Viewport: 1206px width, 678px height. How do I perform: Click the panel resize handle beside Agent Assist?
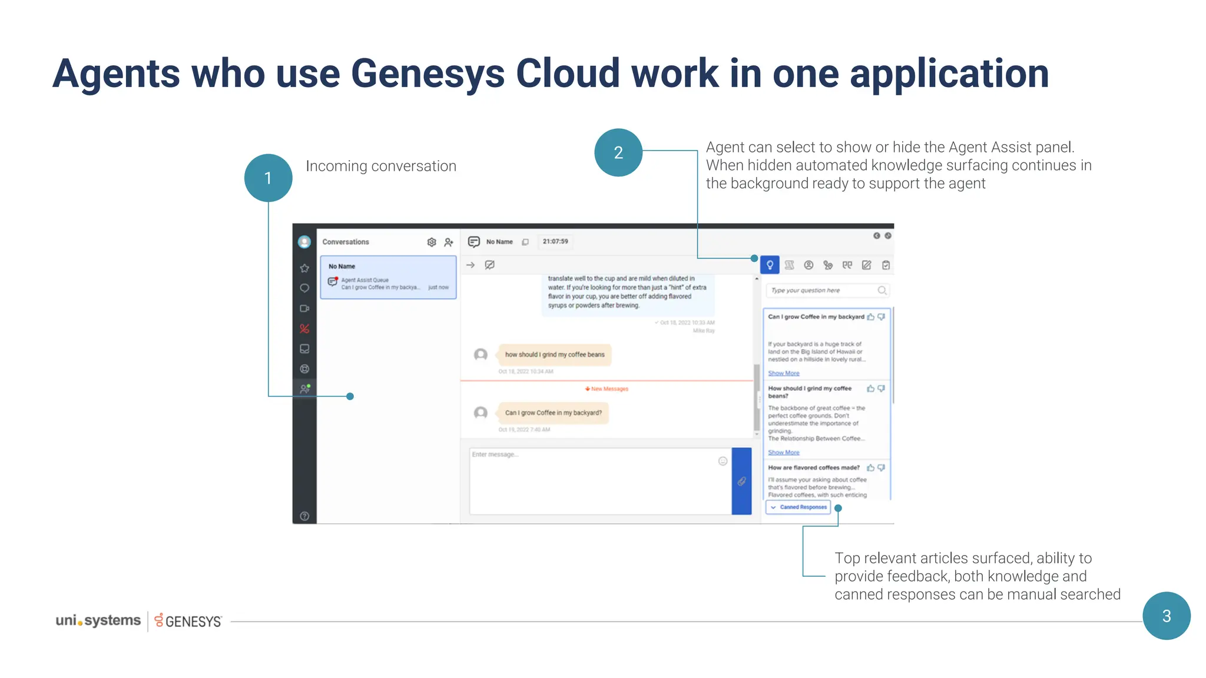[x=760, y=399]
